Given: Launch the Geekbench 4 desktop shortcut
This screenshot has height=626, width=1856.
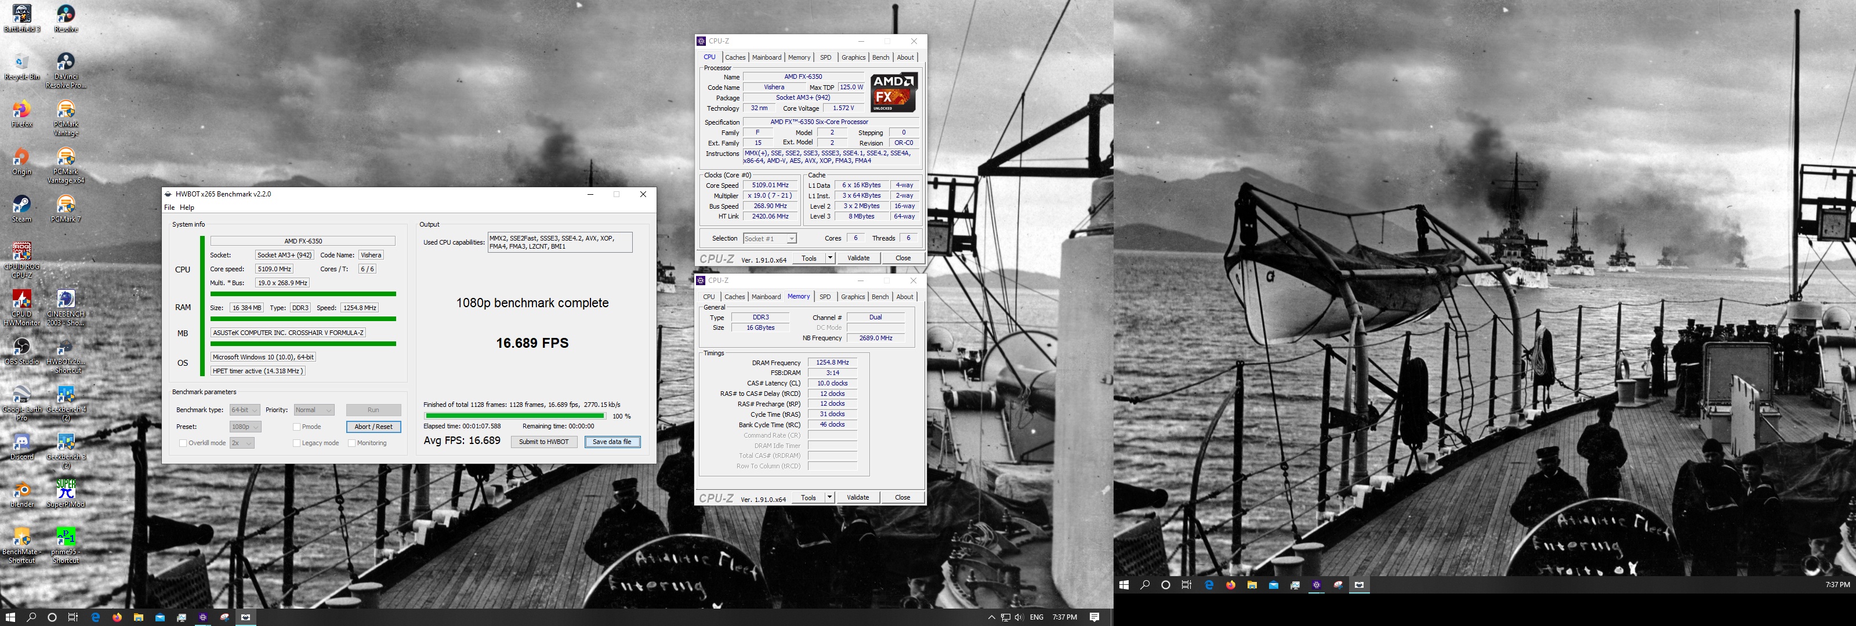Looking at the screenshot, I should [66, 403].
